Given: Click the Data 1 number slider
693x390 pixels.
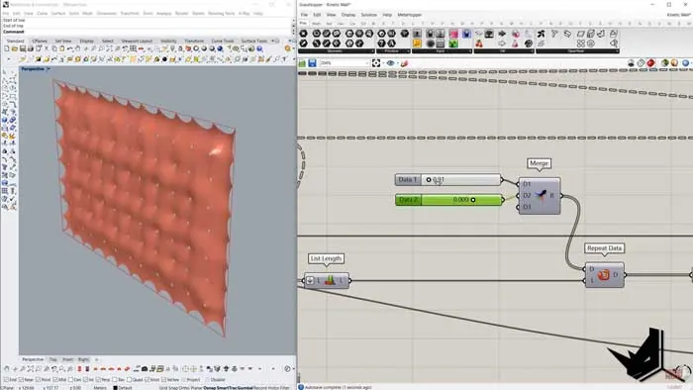Looking at the screenshot, I should (448, 180).
